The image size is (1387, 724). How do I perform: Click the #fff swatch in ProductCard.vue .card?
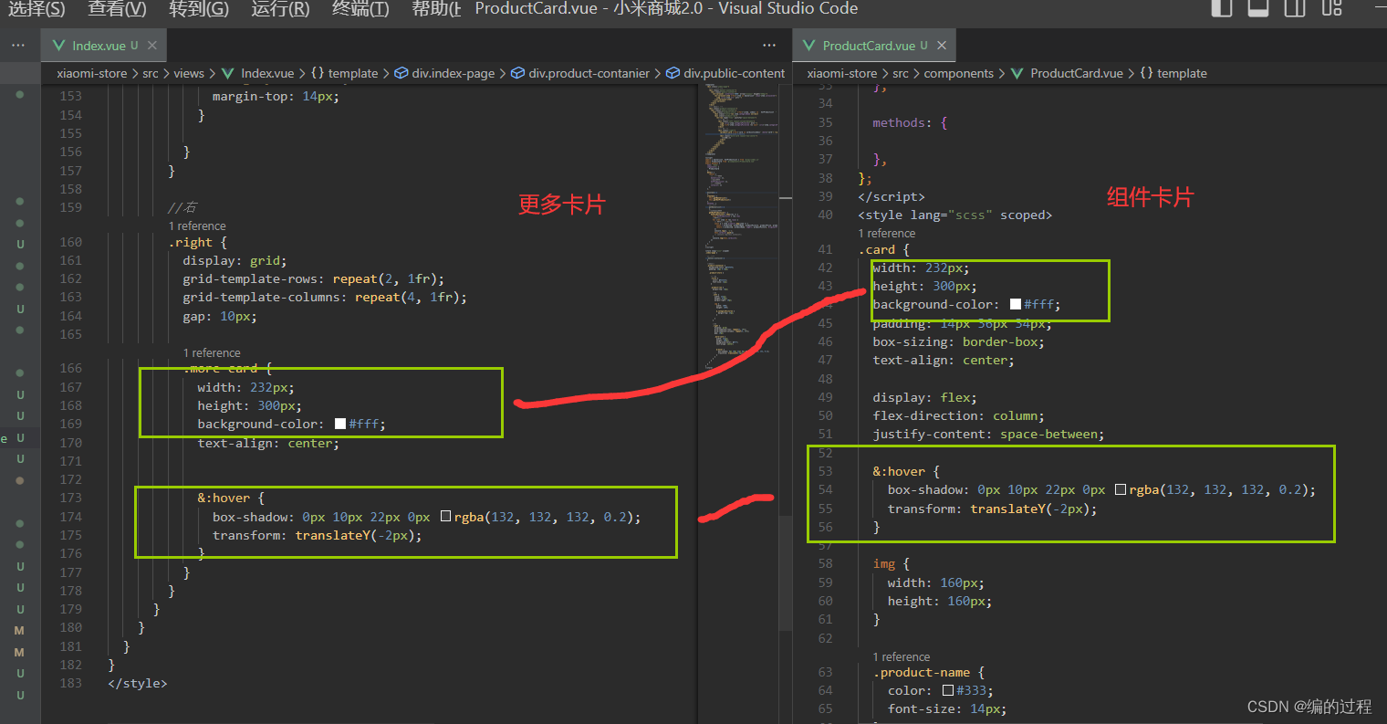1015,304
